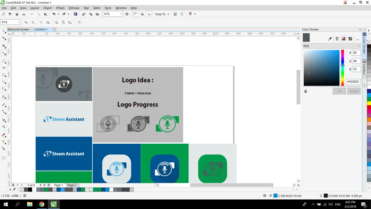
Task: Click the Redo arrow icon
Action: pyautogui.click(x=64, y=14)
